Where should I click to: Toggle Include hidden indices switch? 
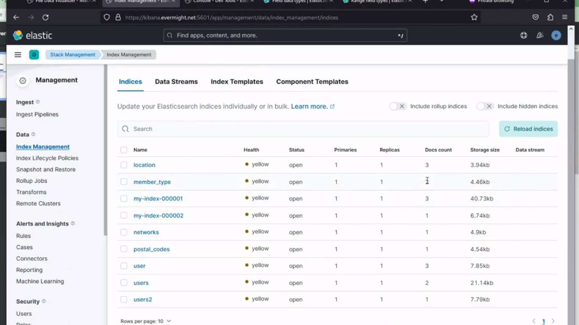click(485, 106)
